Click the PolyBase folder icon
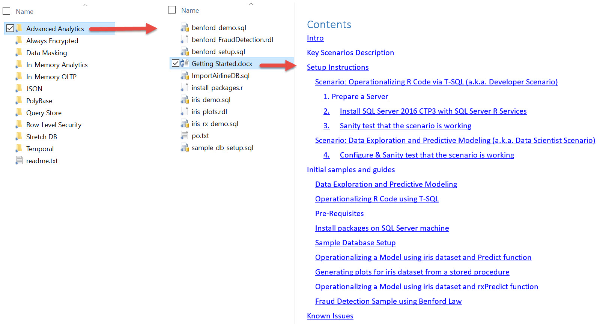 (x=19, y=100)
